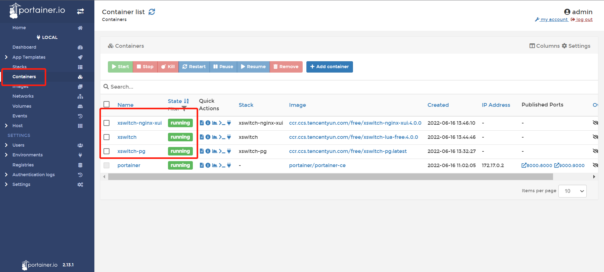Click the left scroll arrow of table
Screen dimensions: 604x272
click(x=104, y=177)
